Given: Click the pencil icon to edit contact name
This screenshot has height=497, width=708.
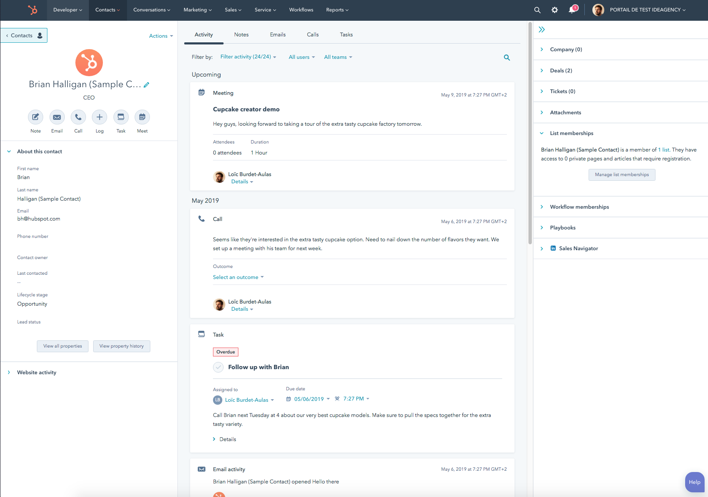Looking at the screenshot, I should (x=147, y=85).
